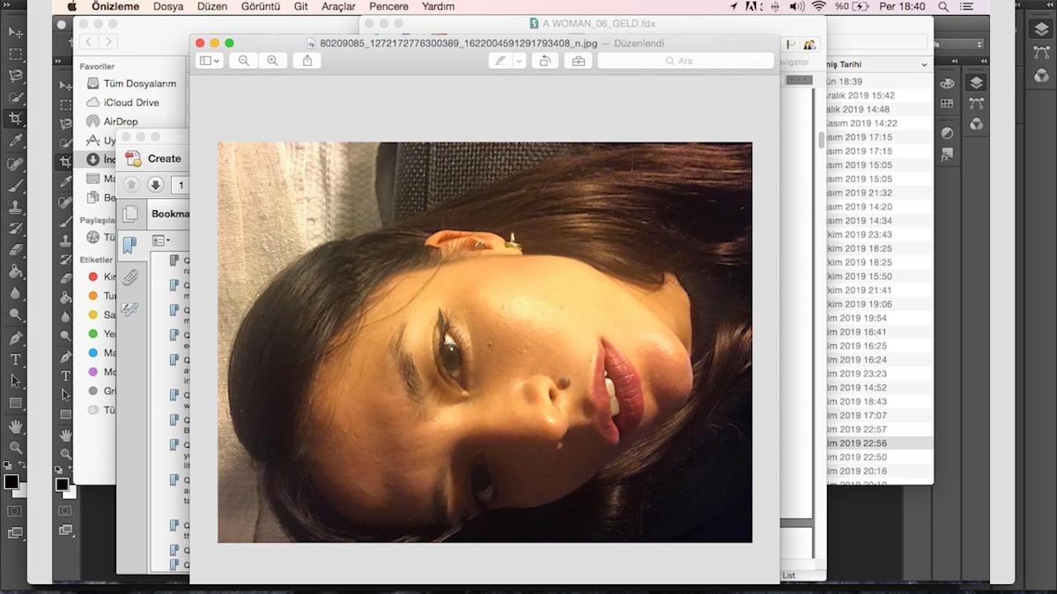
Task: Open the Yardım menu
Action: pyautogui.click(x=438, y=6)
